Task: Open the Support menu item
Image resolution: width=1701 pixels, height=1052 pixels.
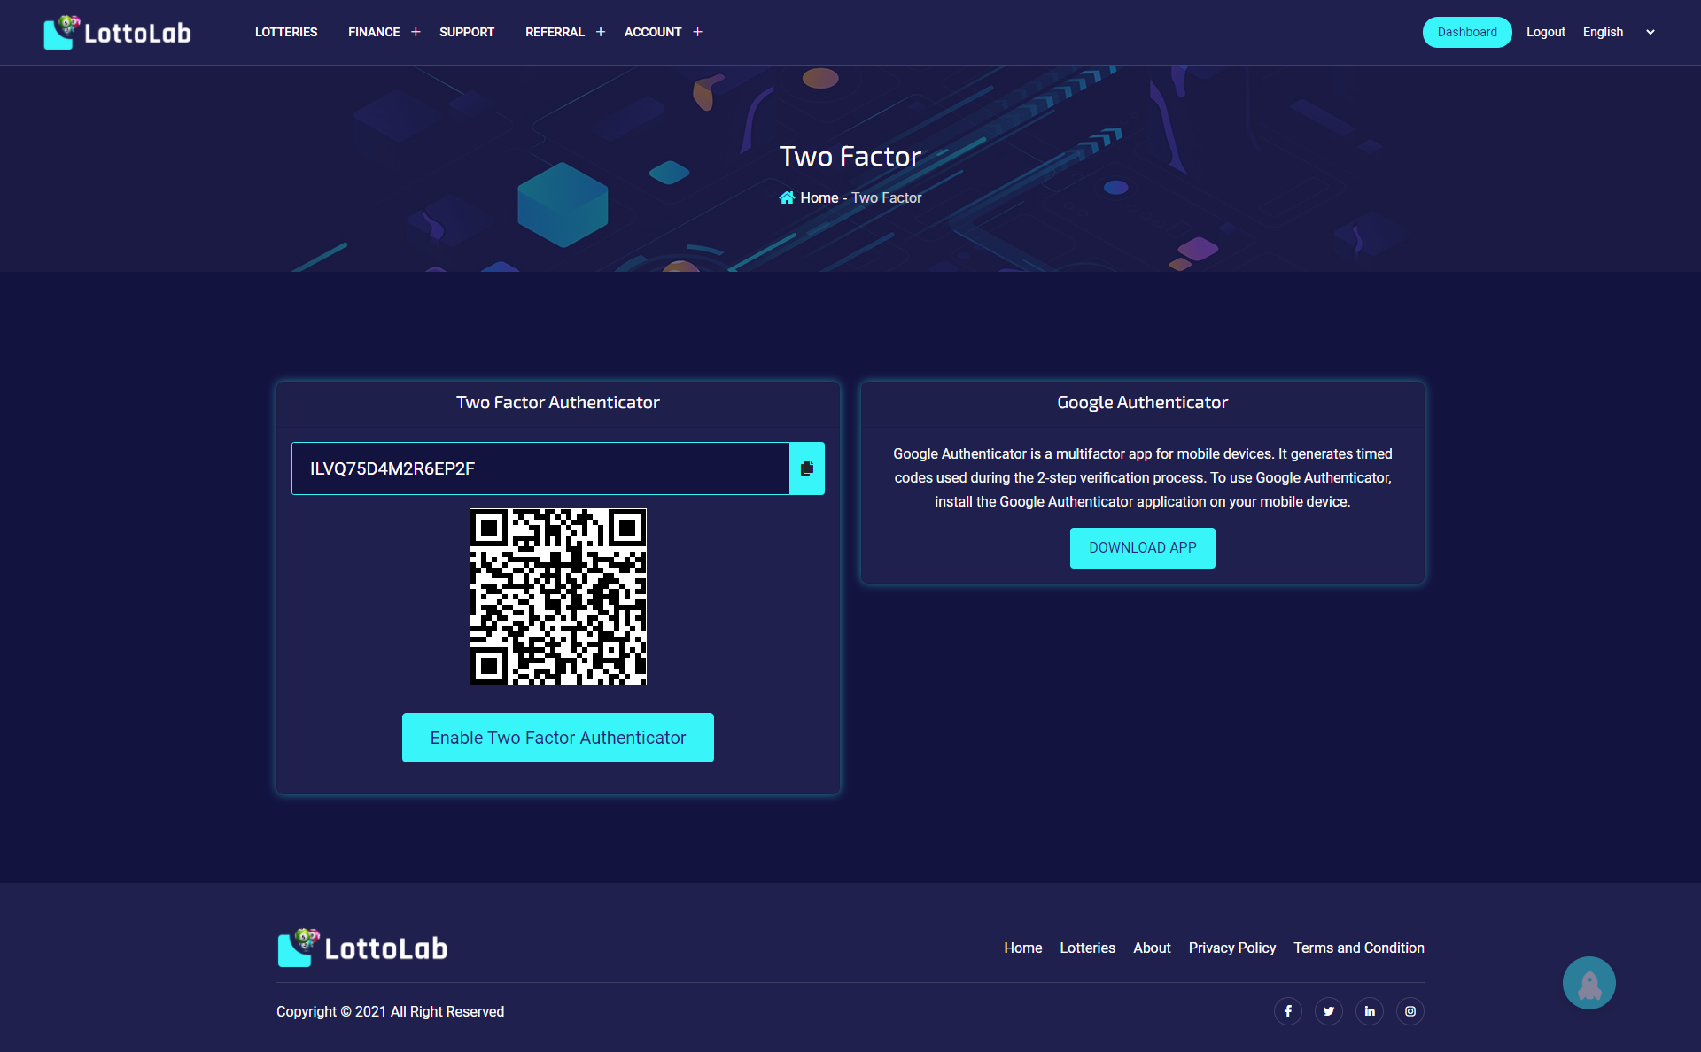Action: (x=467, y=32)
